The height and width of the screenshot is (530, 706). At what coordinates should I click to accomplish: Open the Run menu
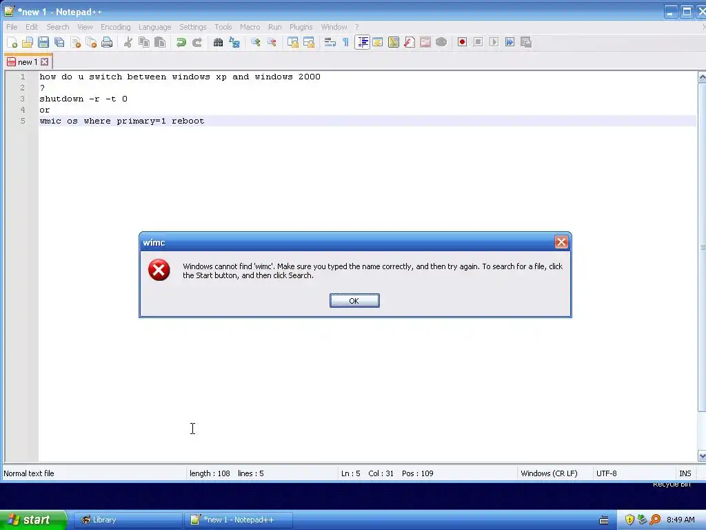pos(274,27)
